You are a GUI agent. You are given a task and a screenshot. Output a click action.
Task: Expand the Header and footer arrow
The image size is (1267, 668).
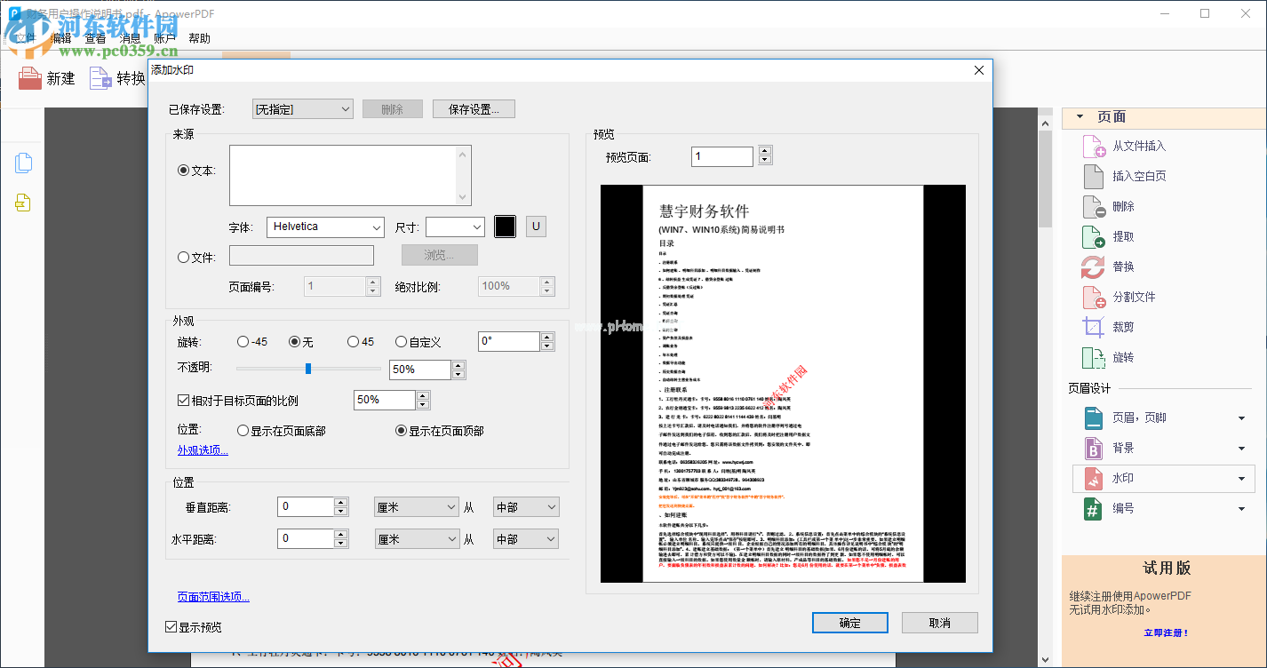point(1241,418)
